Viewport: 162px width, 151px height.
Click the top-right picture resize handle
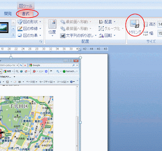coord(80,58)
